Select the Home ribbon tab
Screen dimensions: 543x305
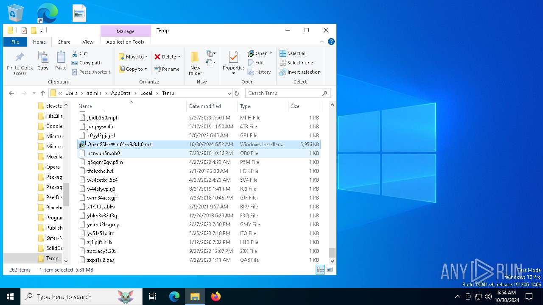(39, 42)
